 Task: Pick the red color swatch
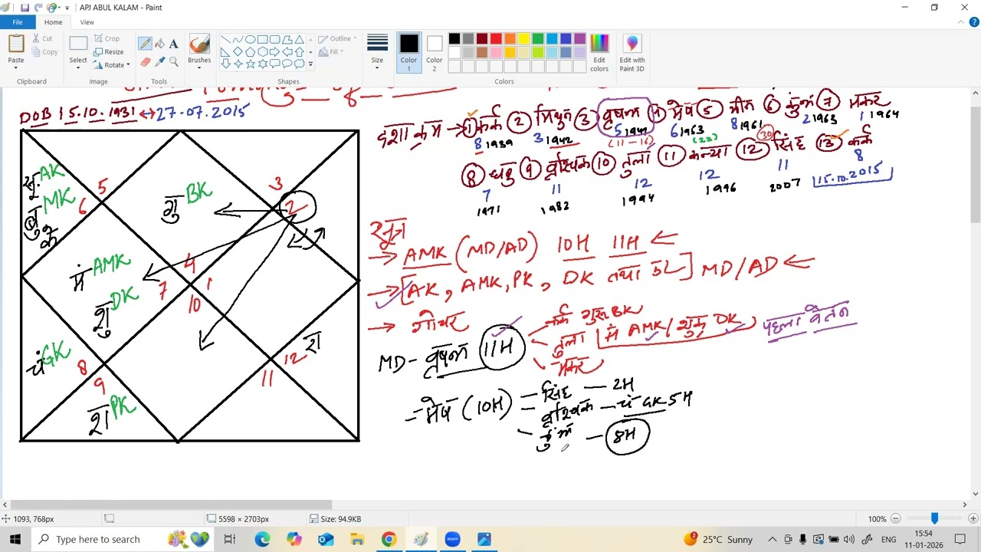coord(496,38)
